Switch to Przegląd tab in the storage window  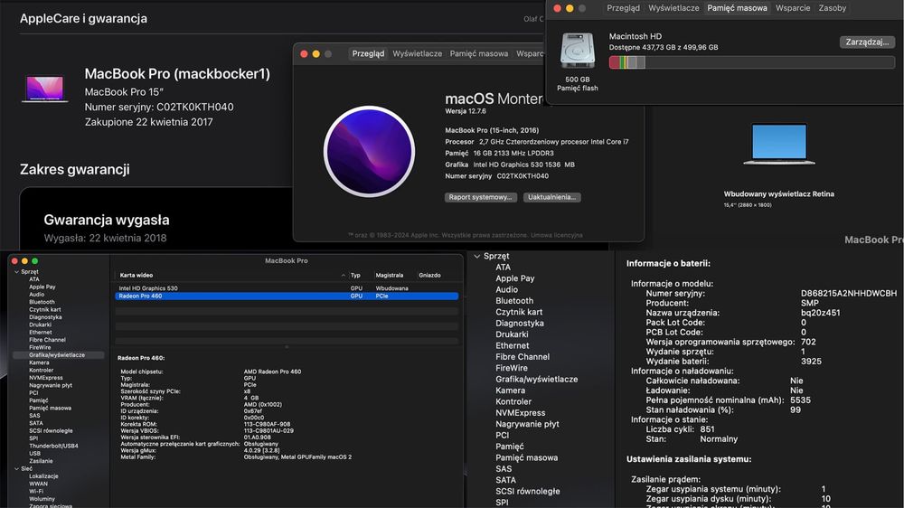623,8
